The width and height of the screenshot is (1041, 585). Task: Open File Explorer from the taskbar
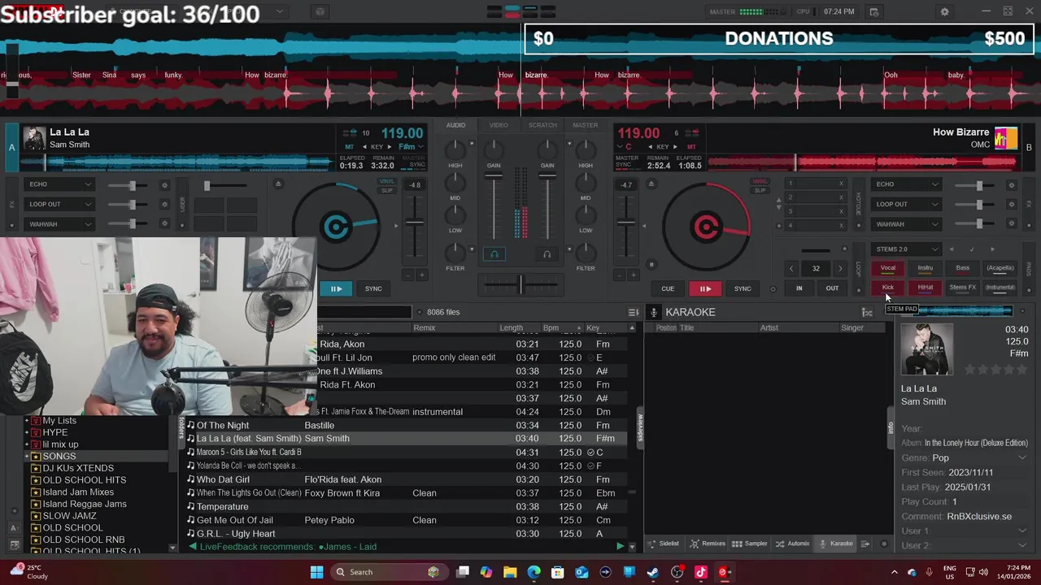point(510,572)
